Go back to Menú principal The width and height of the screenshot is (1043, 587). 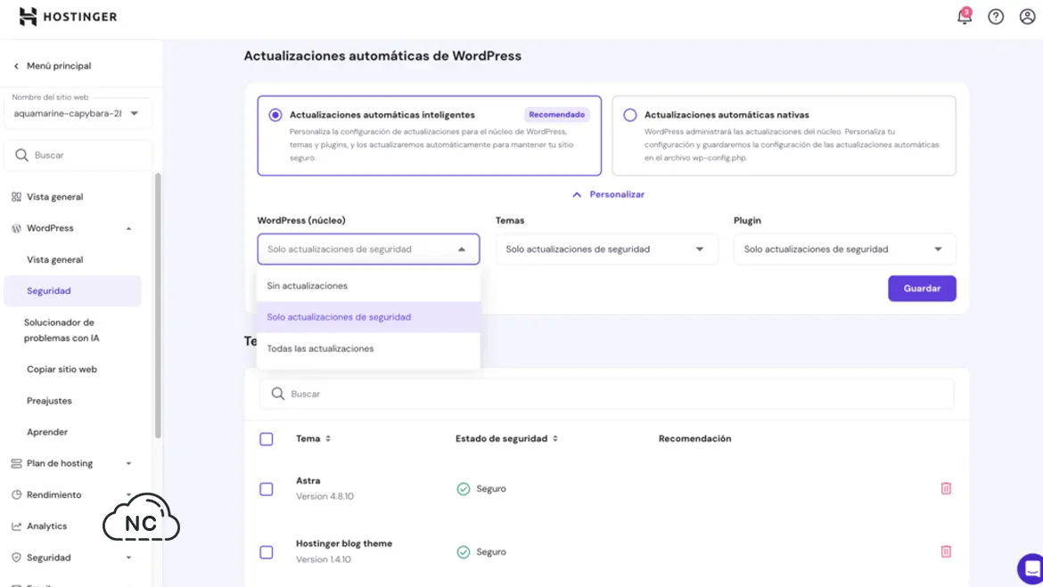pyautogui.click(x=59, y=66)
